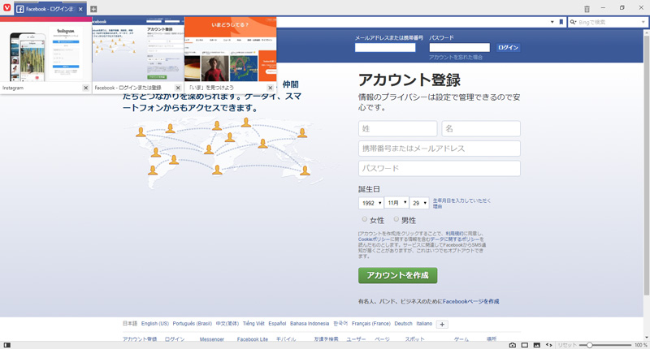Image resolution: width=650 pixels, height=349 pixels.
Task: Switch language to Tiếng Việt
Action: point(253,324)
